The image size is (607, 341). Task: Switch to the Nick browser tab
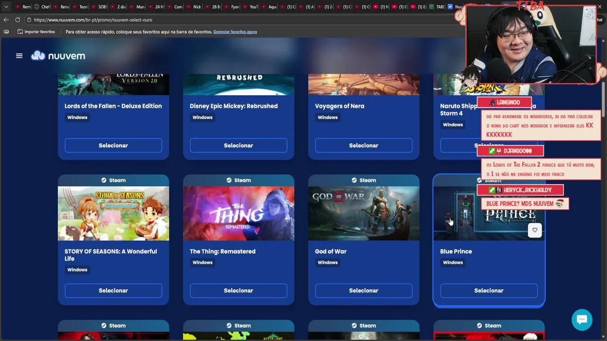(193, 7)
